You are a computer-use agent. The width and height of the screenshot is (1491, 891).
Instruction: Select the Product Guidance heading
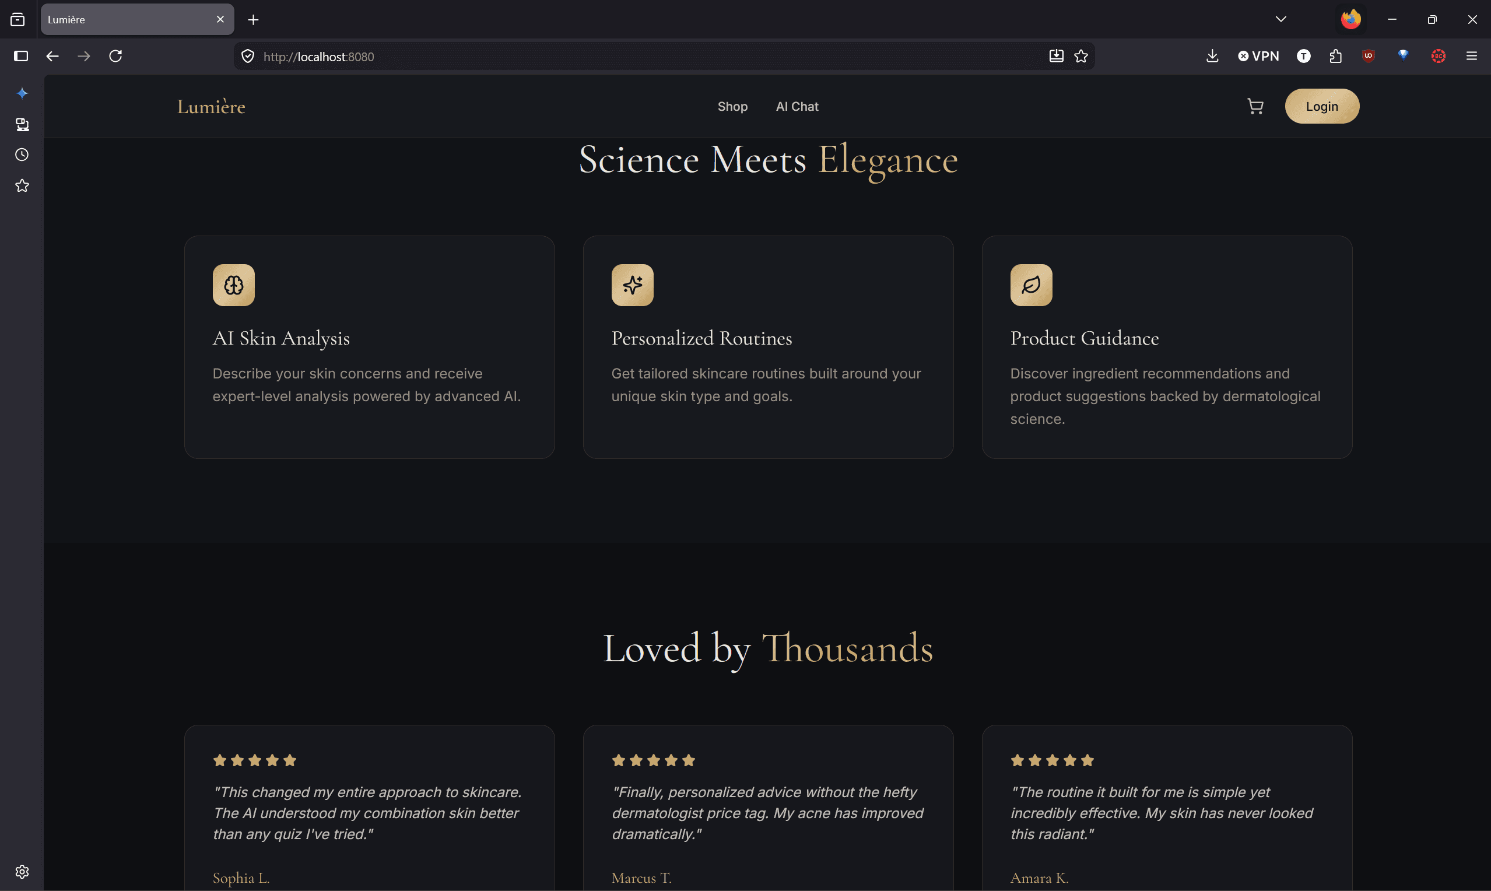click(1084, 338)
